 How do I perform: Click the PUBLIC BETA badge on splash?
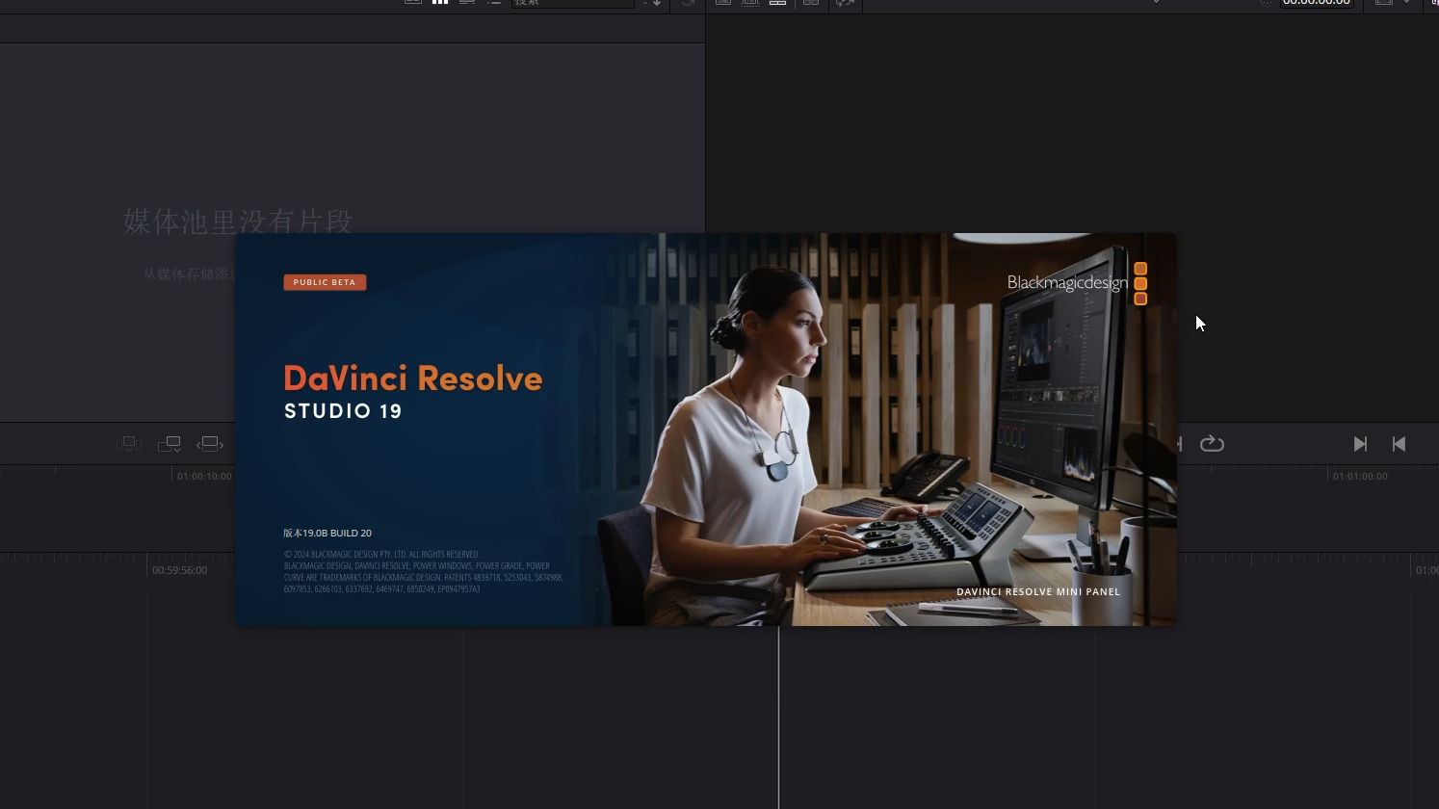click(325, 282)
